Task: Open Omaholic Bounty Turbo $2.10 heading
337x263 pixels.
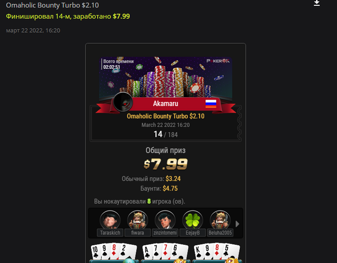Action: tap(52, 5)
